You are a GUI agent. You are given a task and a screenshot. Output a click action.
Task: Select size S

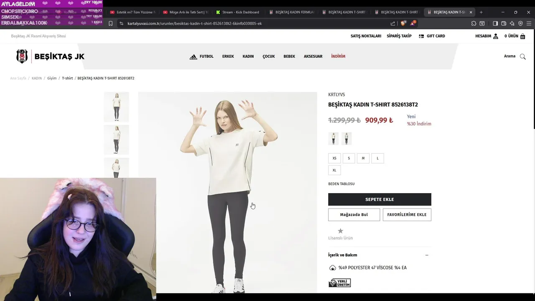(x=349, y=158)
